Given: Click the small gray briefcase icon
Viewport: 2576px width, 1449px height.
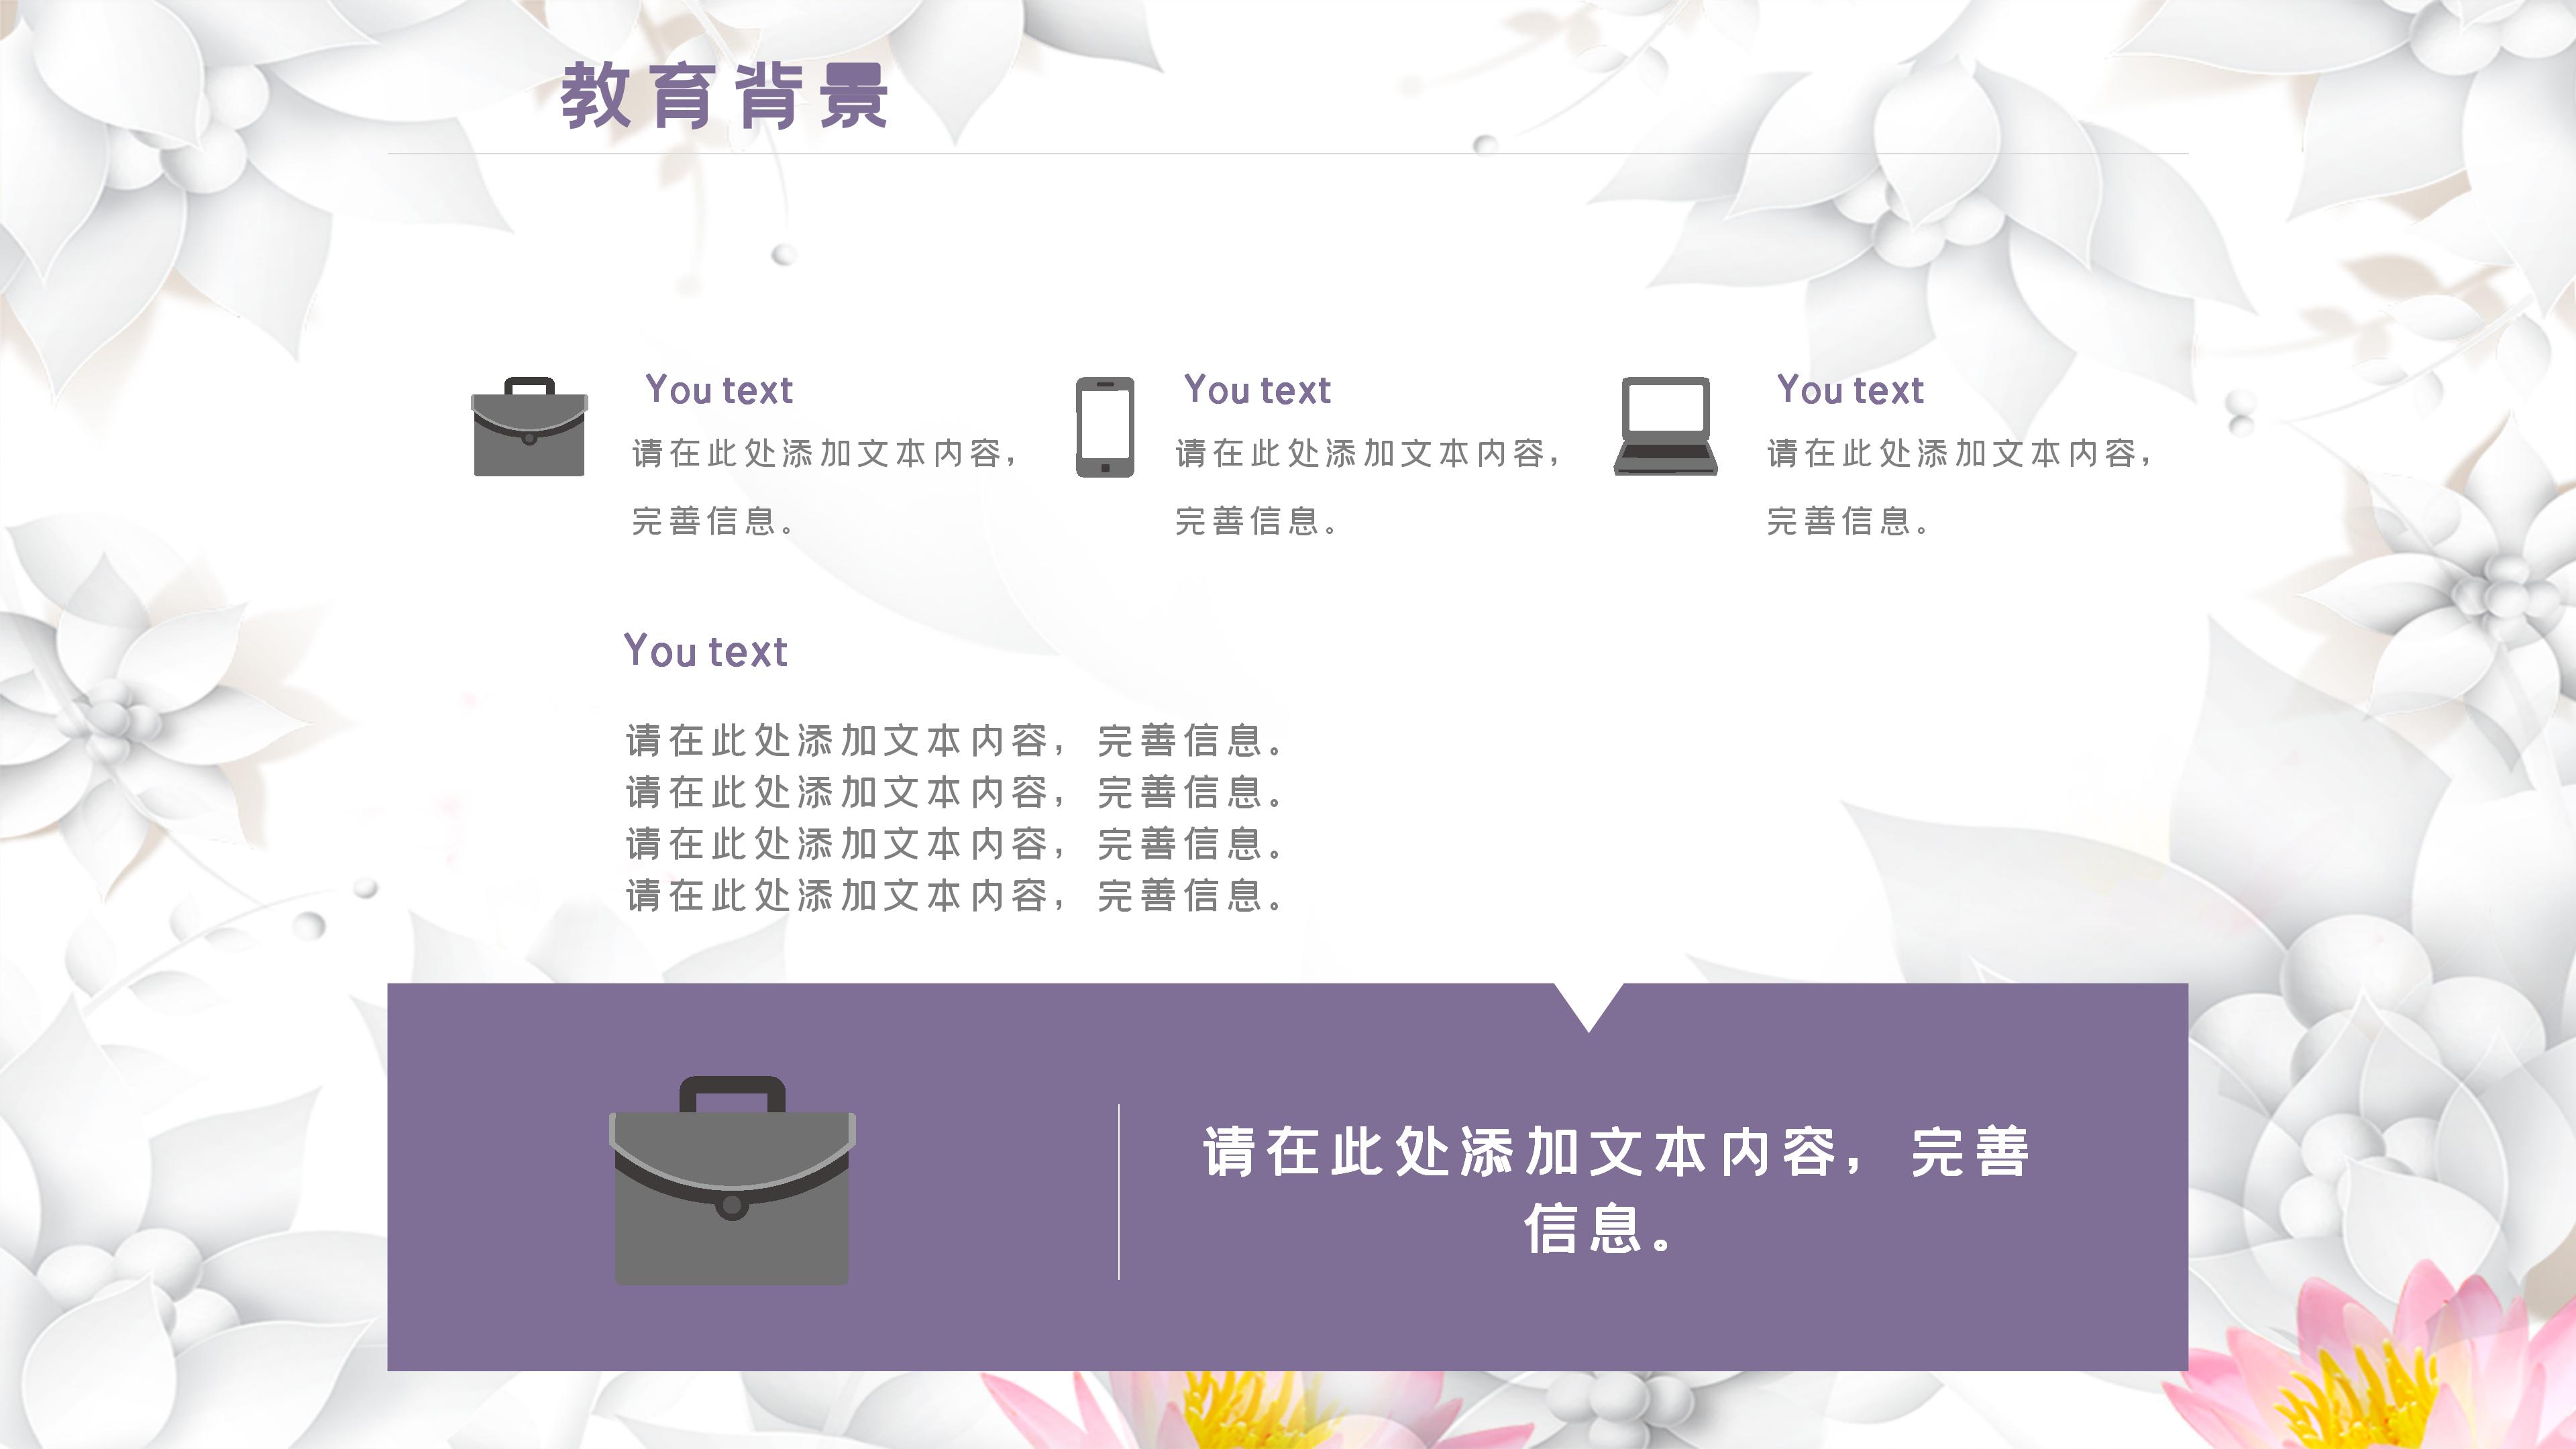Looking at the screenshot, I should click(x=529, y=427).
